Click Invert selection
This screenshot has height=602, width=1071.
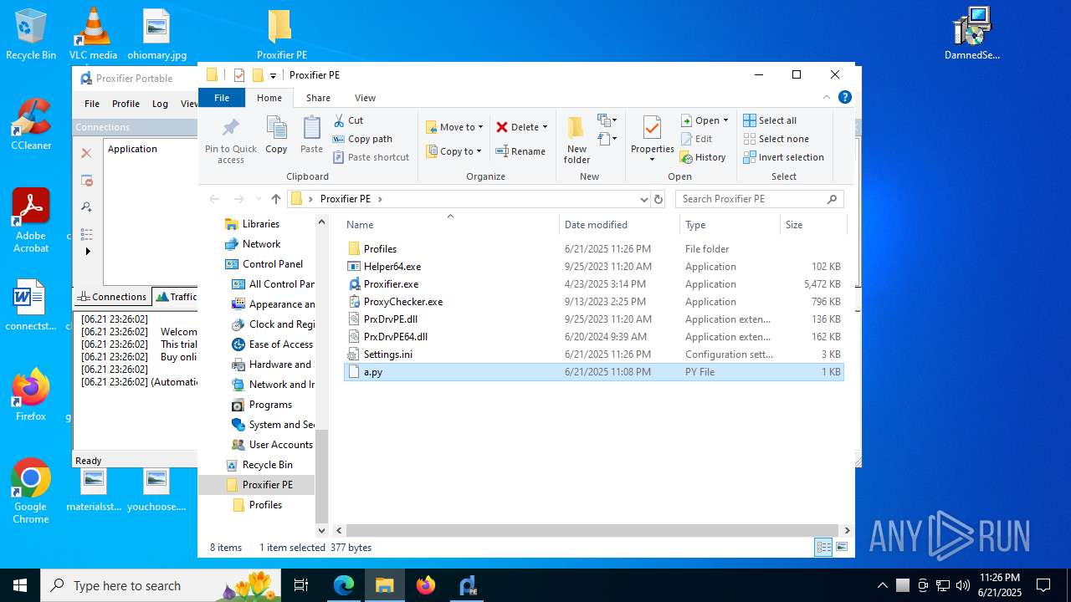(x=784, y=157)
